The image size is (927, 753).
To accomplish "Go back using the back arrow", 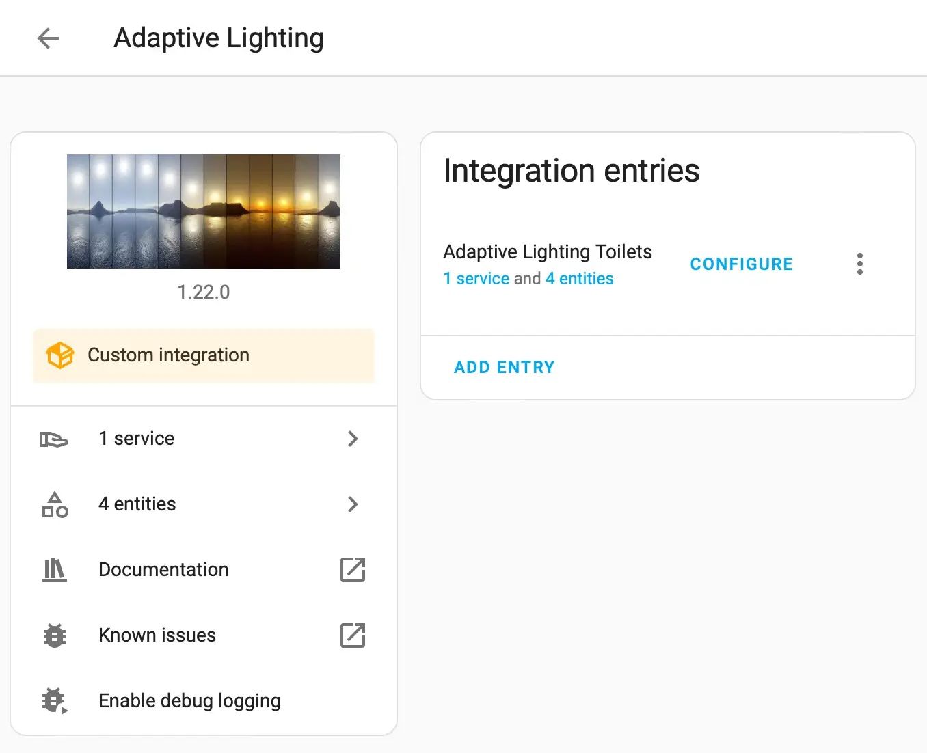I will pos(48,38).
